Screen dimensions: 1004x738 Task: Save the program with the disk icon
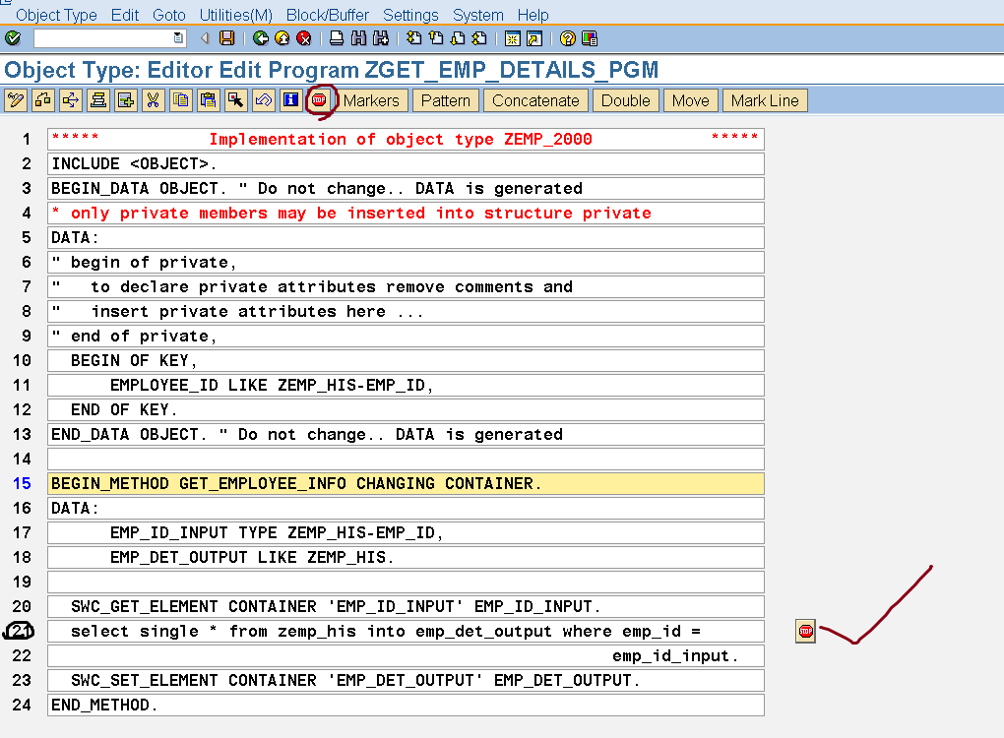point(225,37)
